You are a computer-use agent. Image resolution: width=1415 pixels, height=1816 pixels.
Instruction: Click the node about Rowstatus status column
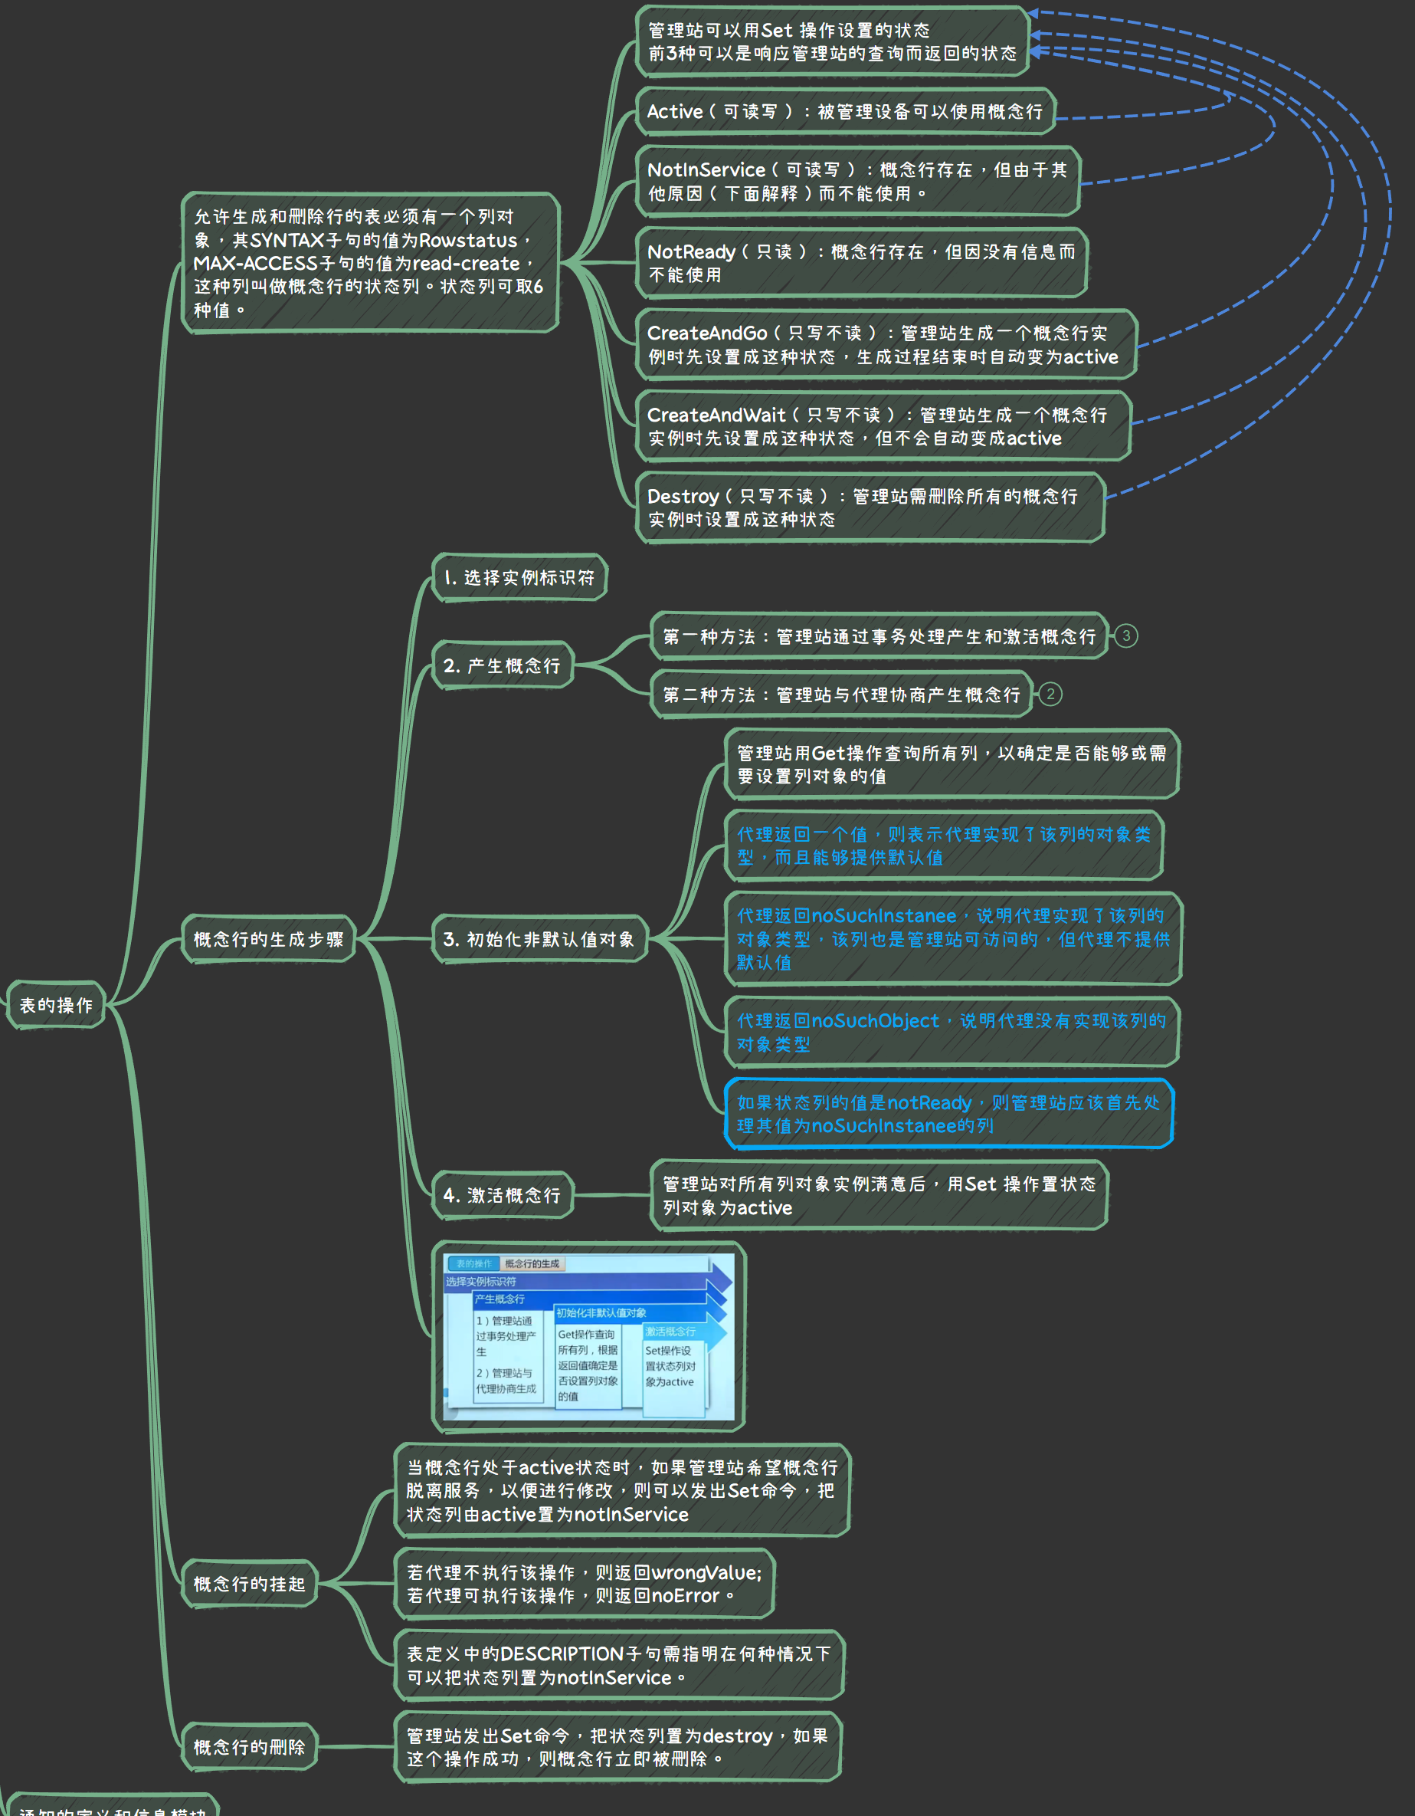(370, 263)
